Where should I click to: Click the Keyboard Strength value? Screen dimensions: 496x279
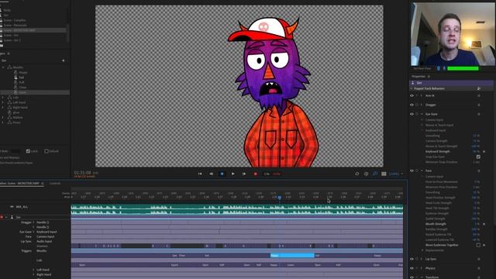click(476, 152)
